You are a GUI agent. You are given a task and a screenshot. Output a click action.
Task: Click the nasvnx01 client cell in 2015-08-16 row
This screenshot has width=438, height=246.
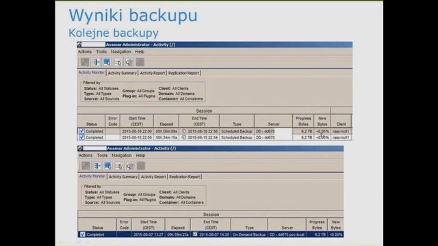click(x=341, y=131)
